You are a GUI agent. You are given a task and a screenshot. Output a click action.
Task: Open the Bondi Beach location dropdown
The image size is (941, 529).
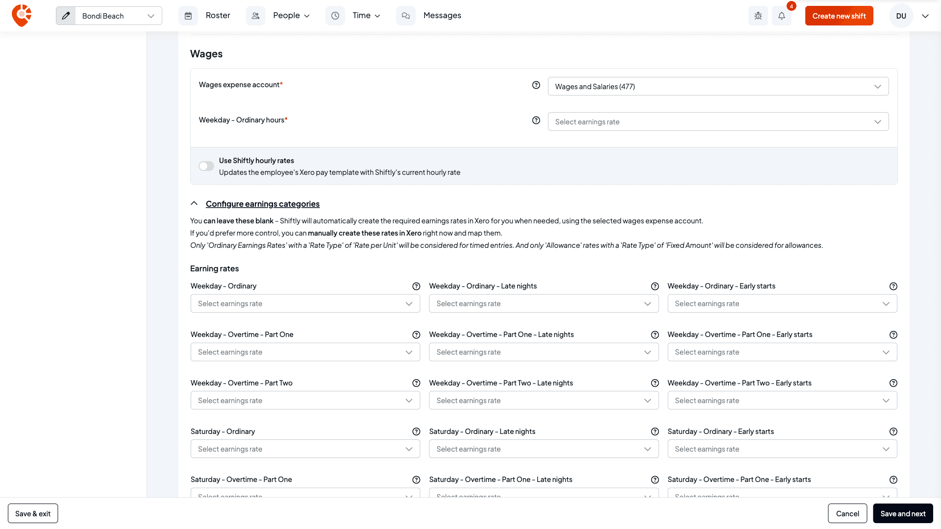click(x=118, y=16)
